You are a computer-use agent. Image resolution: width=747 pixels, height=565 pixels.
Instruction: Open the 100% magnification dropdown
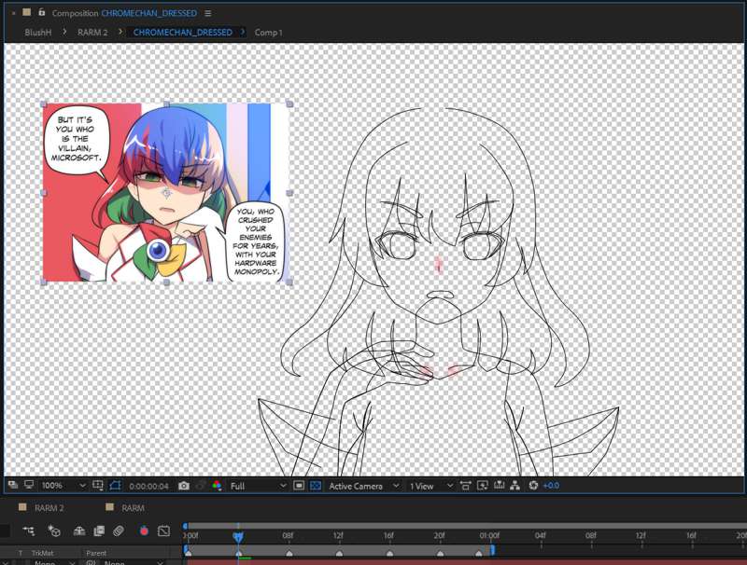pos(64,486)
